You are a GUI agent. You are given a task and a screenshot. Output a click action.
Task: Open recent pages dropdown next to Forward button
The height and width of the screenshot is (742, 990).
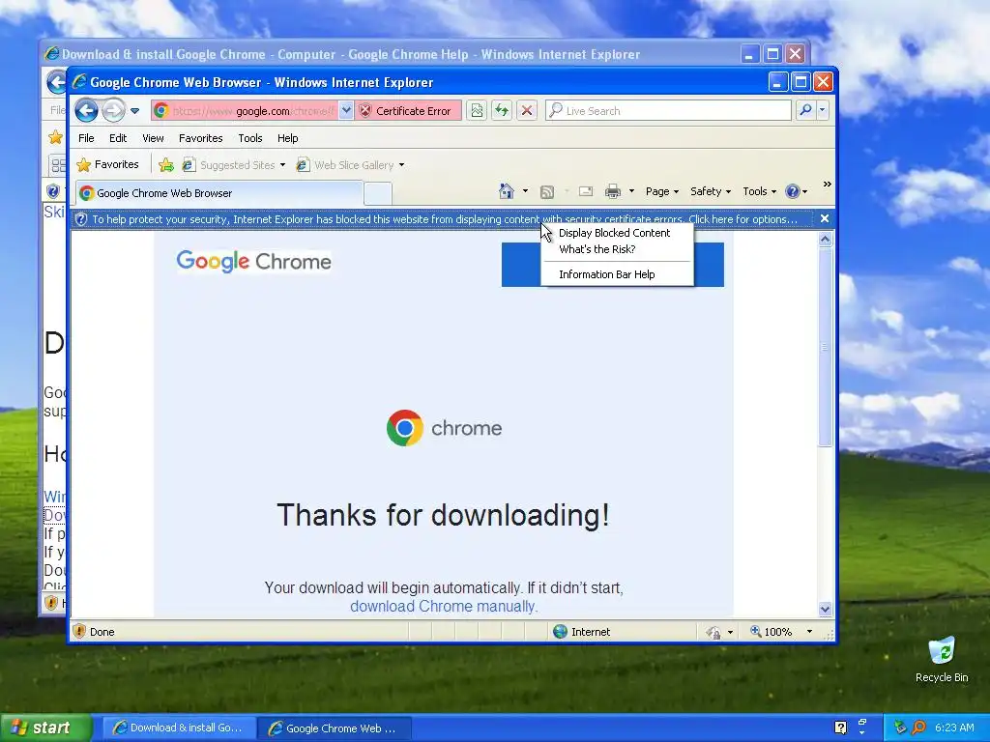tap(134, 111)
